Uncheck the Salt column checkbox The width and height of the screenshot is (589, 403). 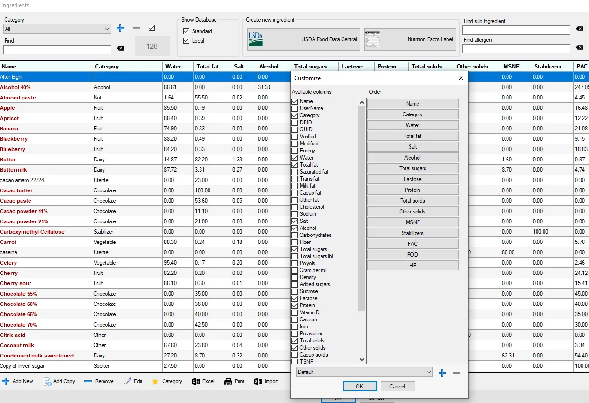pos(295,221)
